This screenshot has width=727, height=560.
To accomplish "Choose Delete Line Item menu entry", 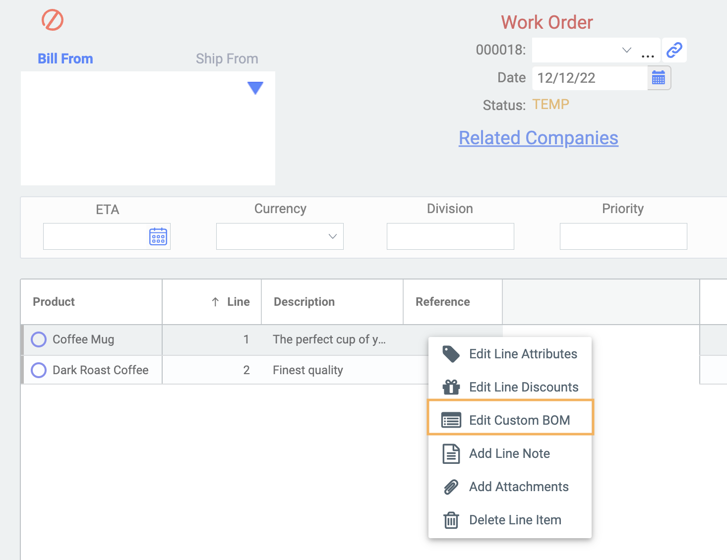I will [510, 520].
